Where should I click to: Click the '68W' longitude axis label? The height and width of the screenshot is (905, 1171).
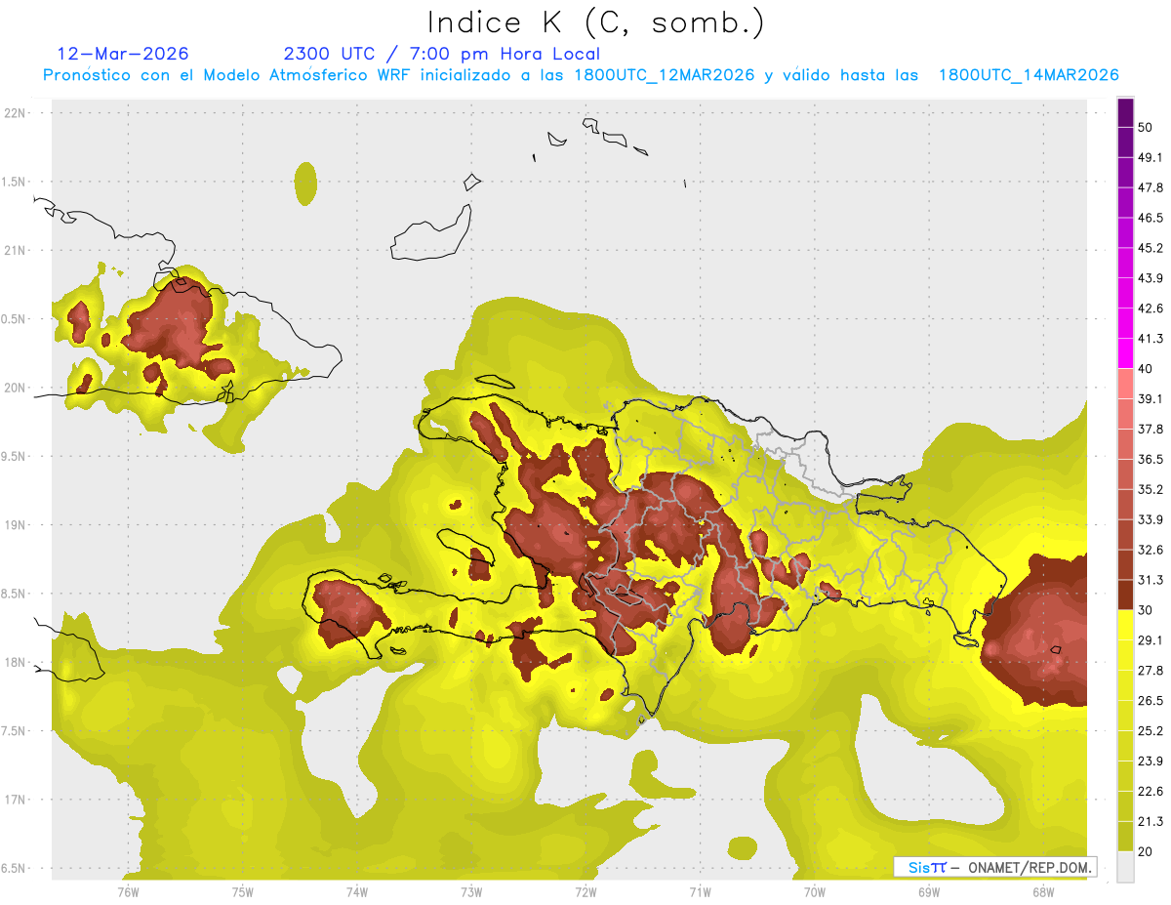point(1042,892)
